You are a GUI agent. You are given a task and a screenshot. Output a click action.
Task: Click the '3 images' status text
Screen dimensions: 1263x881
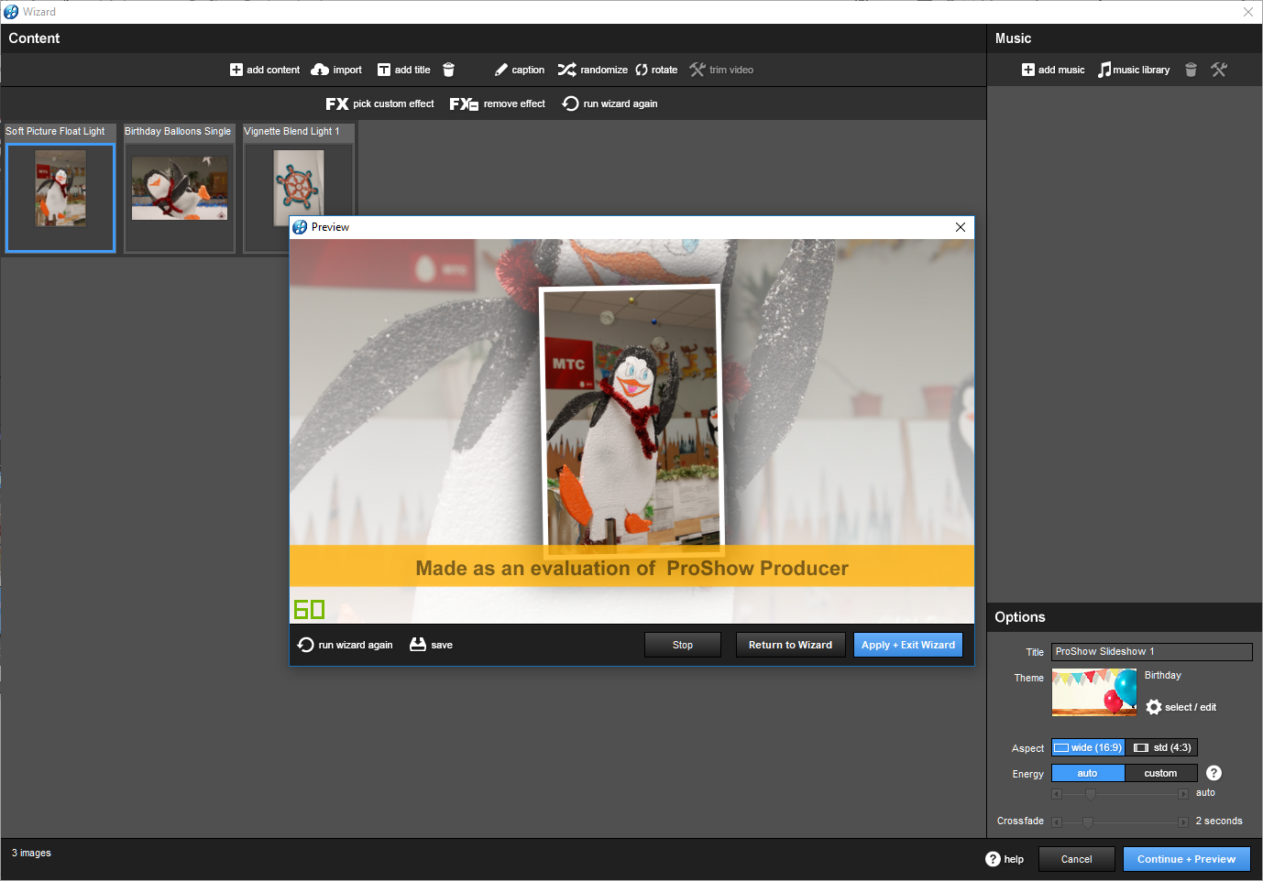(31, 853)
